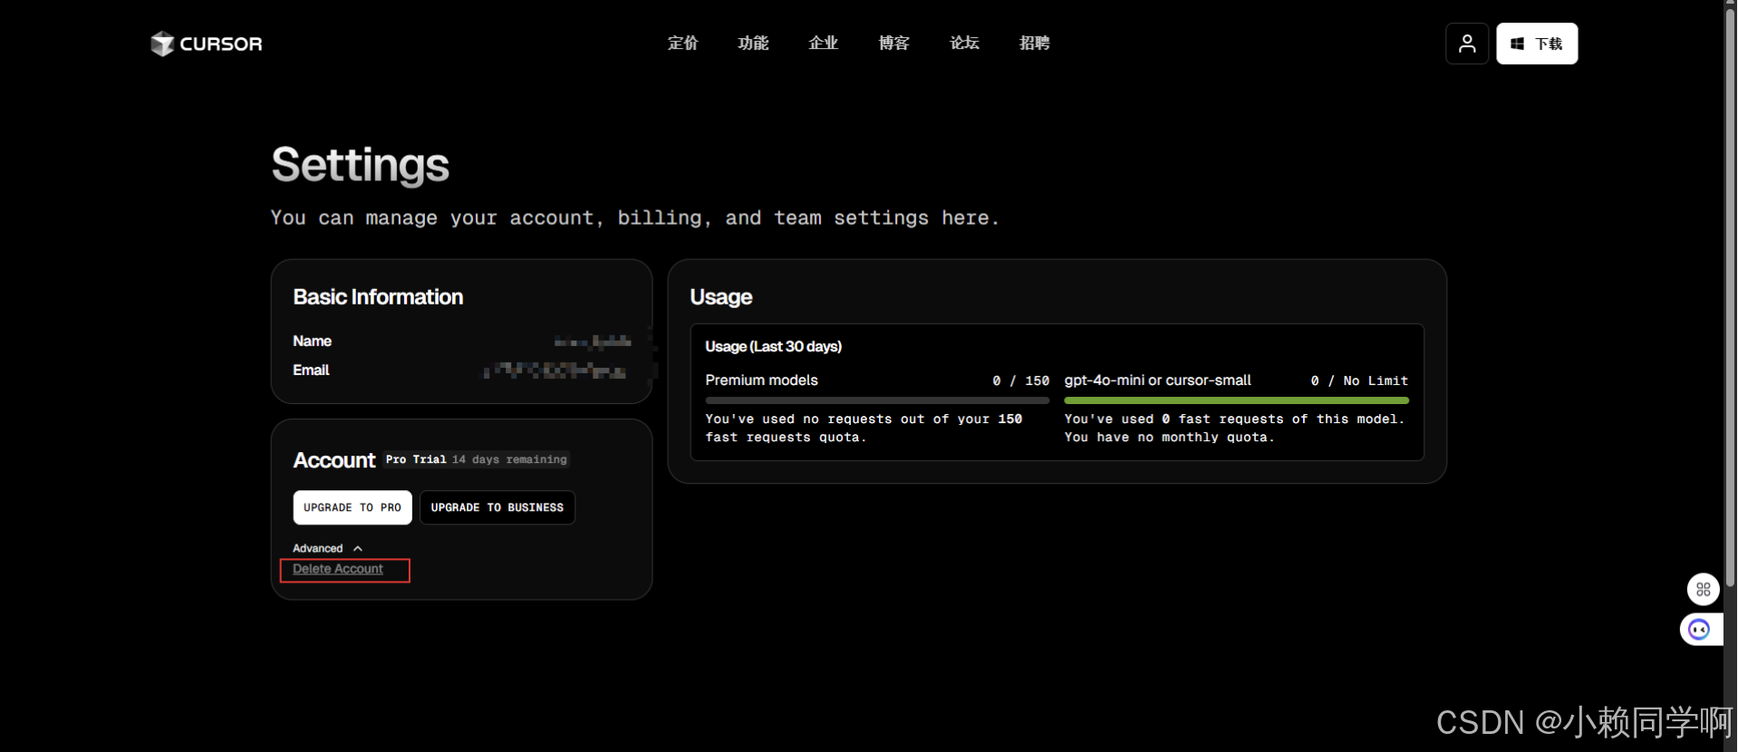Click the 'Name' field label

pyautogui.click(x=312, y=342)
